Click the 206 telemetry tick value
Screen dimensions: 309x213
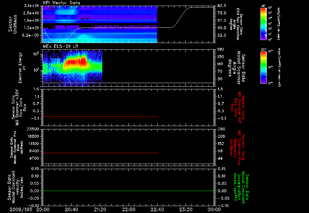[221, 136]
